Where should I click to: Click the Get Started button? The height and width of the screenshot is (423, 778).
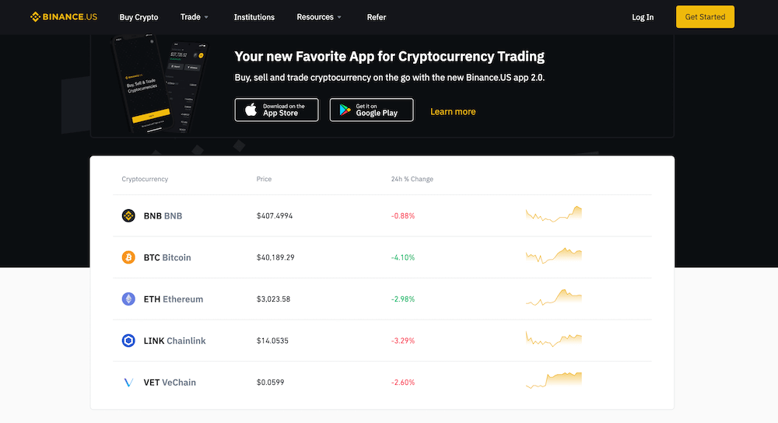click(705, 17)
